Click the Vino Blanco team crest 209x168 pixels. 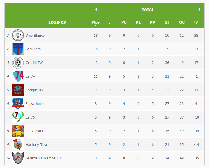click(18, 35)
